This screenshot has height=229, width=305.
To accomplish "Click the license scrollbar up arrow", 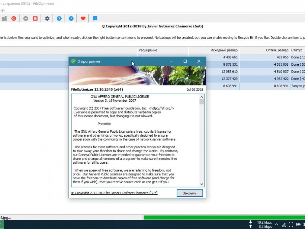I will [x=201, y=97].
